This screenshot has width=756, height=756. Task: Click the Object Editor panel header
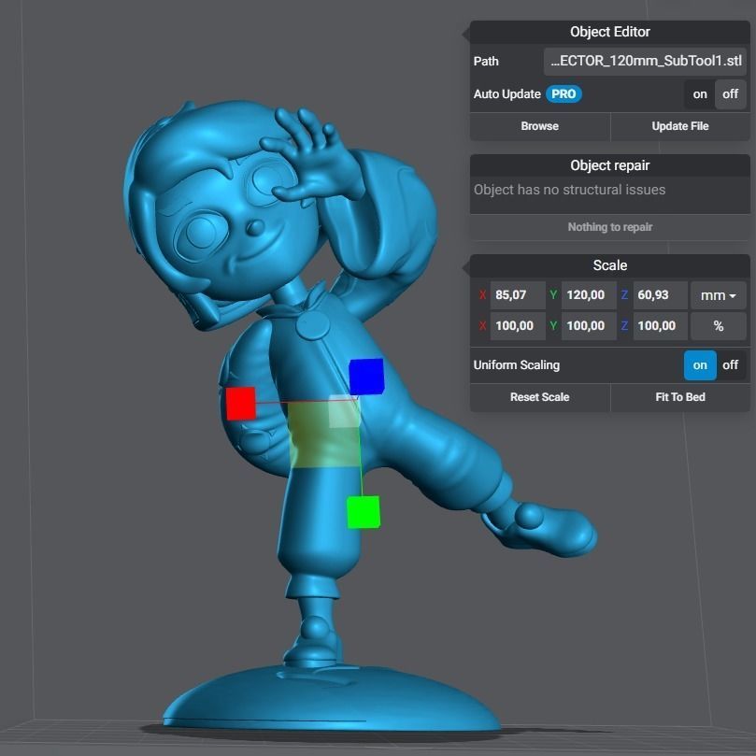point(610,32)
